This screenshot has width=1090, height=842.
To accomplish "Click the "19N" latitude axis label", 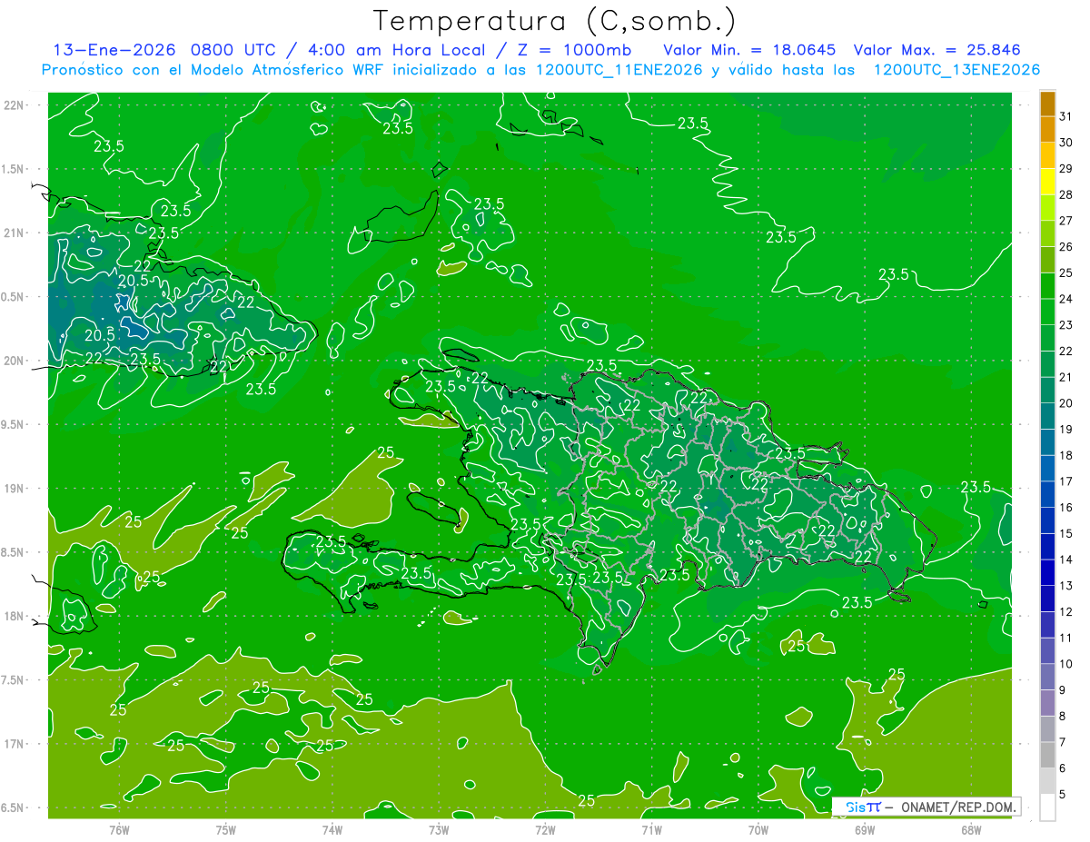I will pos(14,488).
